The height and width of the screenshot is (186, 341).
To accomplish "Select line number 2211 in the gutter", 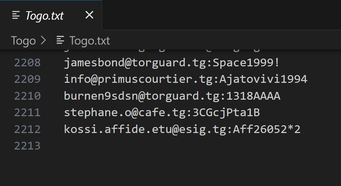I will tap(27, 112).
